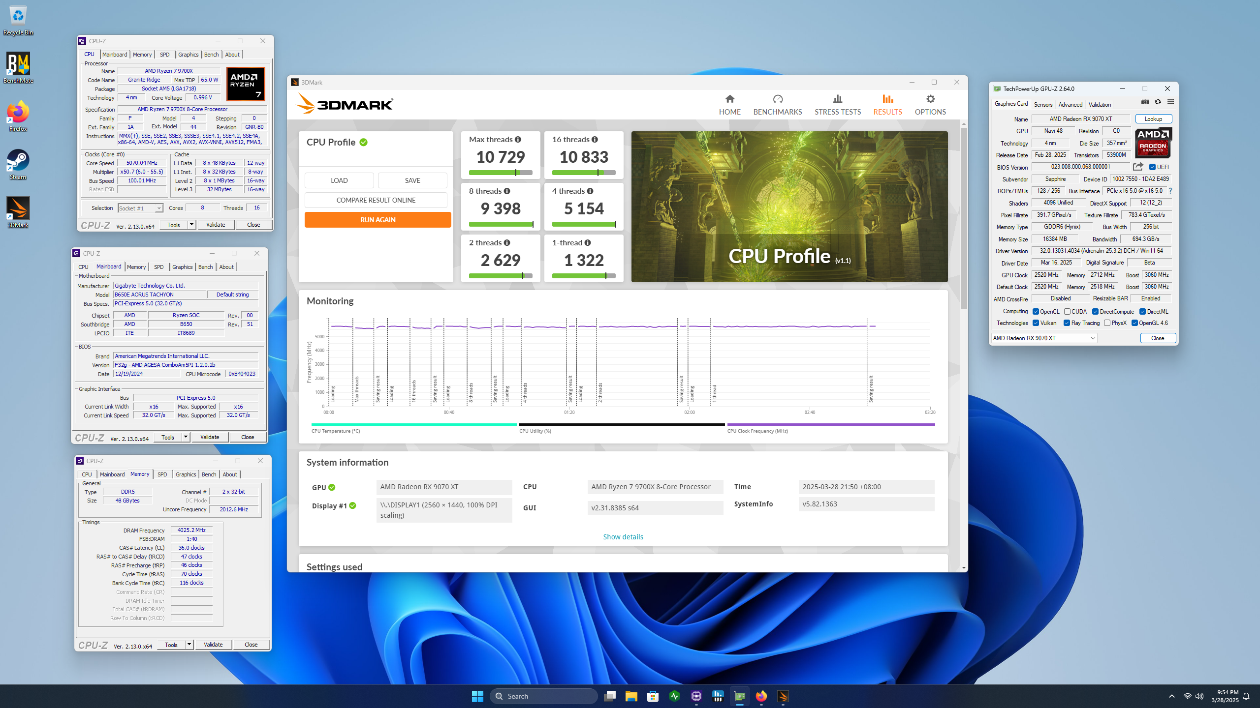Click Lookup button in GPU-Z
This screenshot has height=708, width=1260.
point(1153,119)
